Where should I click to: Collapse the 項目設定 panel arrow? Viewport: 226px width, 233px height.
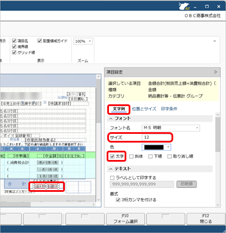coord(216,72)
